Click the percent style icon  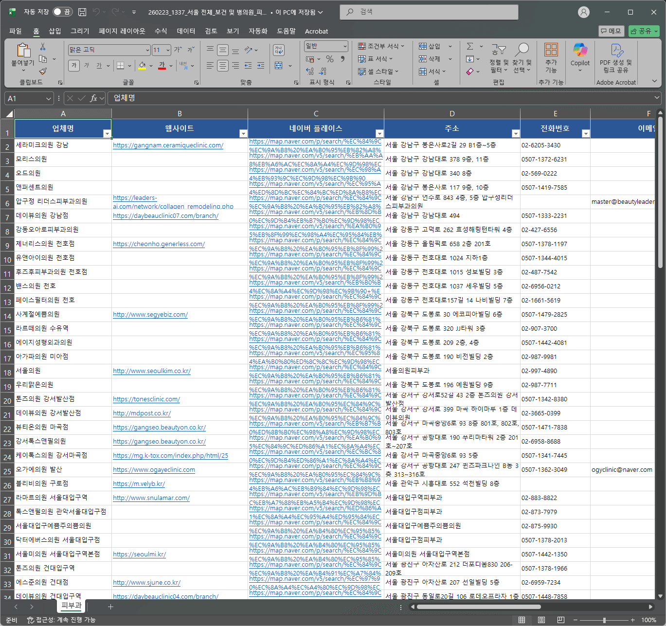click(330, 59)
